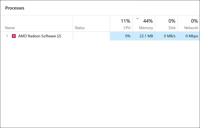Sort by the Network column header
The image size is (200, 128).
pos(191,28)
